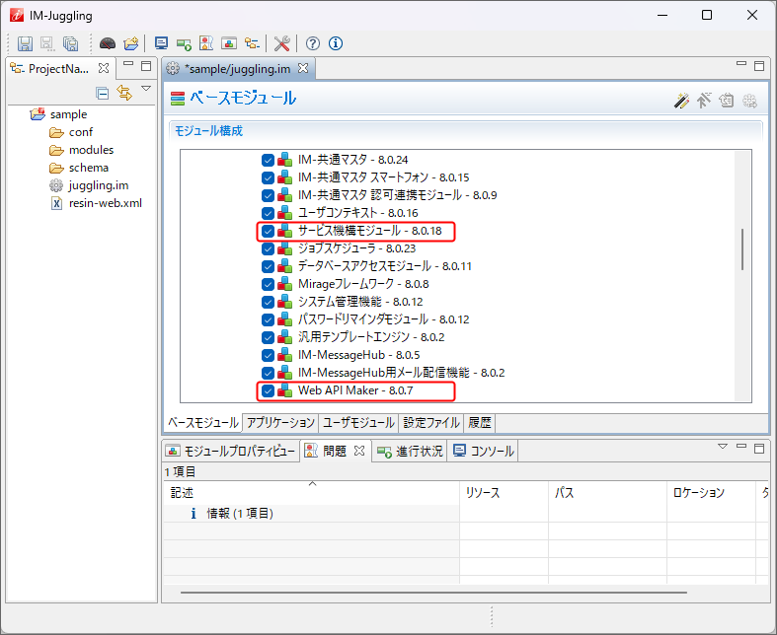Screen dimensions: 777x635
Task: Click the Collapse All navigator icon
Action: [x=102, y=93]
